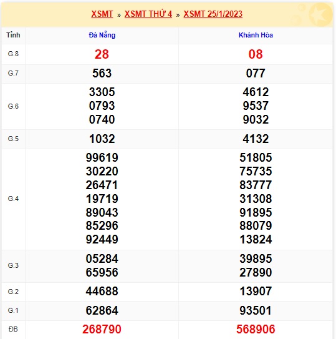The height and width of the screenshot is (339, 336).
Task: Select Khánh Hòa G.8 number 08
Action: point(256,54)
